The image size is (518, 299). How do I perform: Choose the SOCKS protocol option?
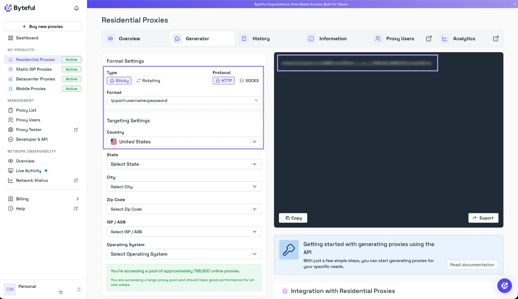pos(249,81)
